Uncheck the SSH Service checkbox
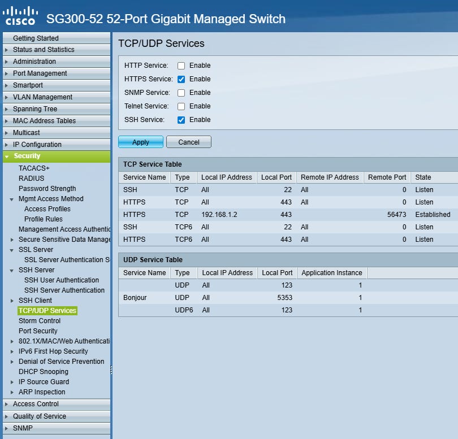Viewport: 458px width, 439px height. click(x=181, y=120)
